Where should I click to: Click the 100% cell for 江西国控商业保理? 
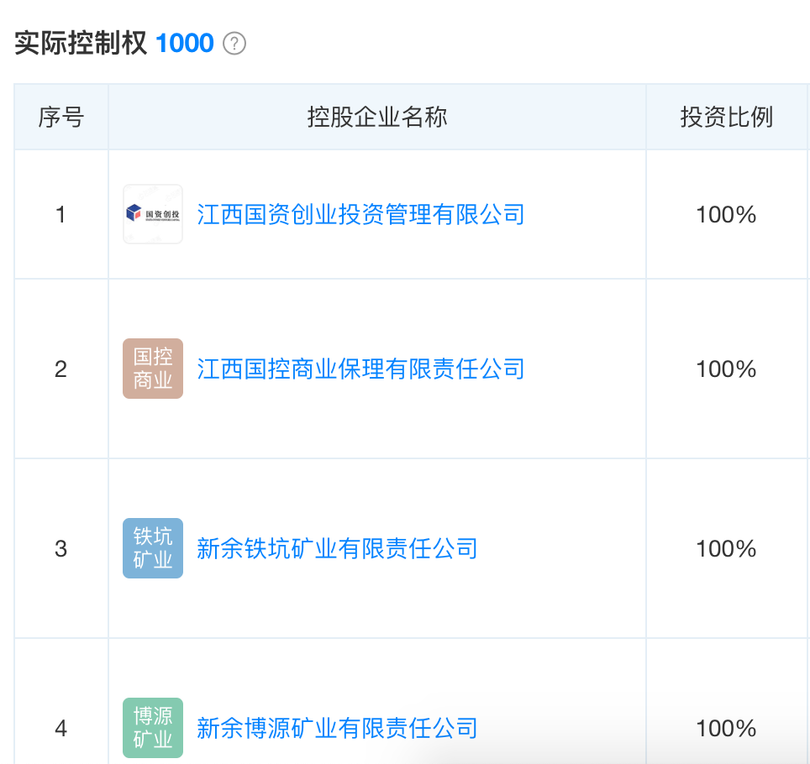726,369
